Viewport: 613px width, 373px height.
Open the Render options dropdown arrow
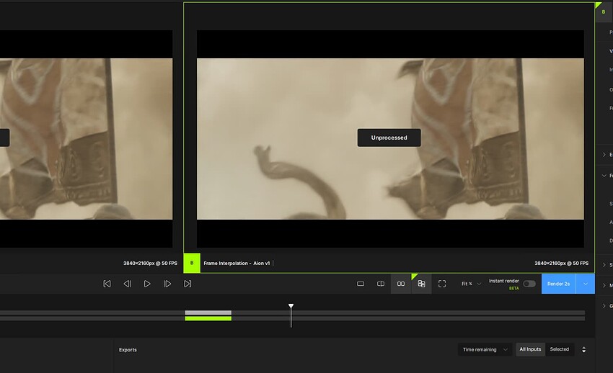point(585,284)
